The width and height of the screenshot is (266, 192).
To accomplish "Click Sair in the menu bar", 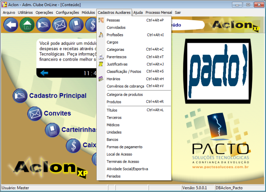I will click(x=178, y=12).
